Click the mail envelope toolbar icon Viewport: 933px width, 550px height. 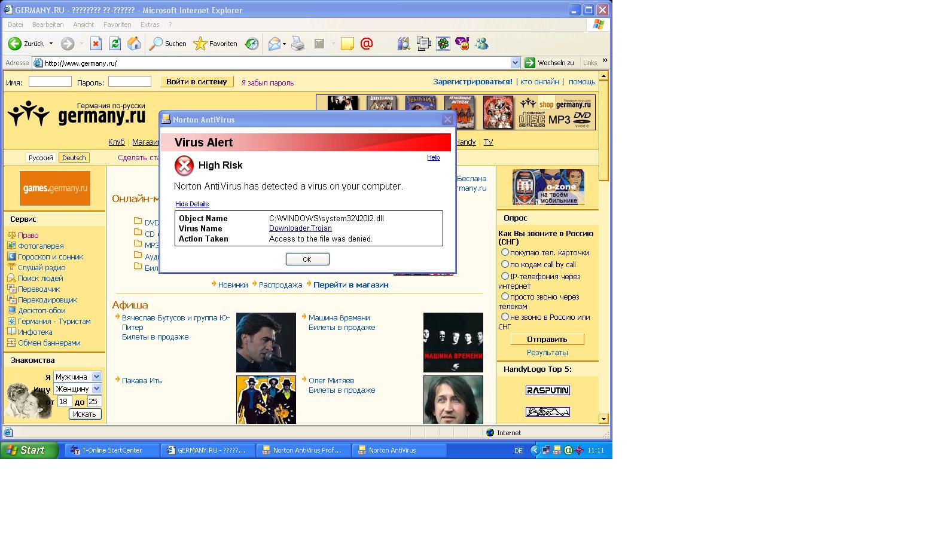(x=274, y=44)
